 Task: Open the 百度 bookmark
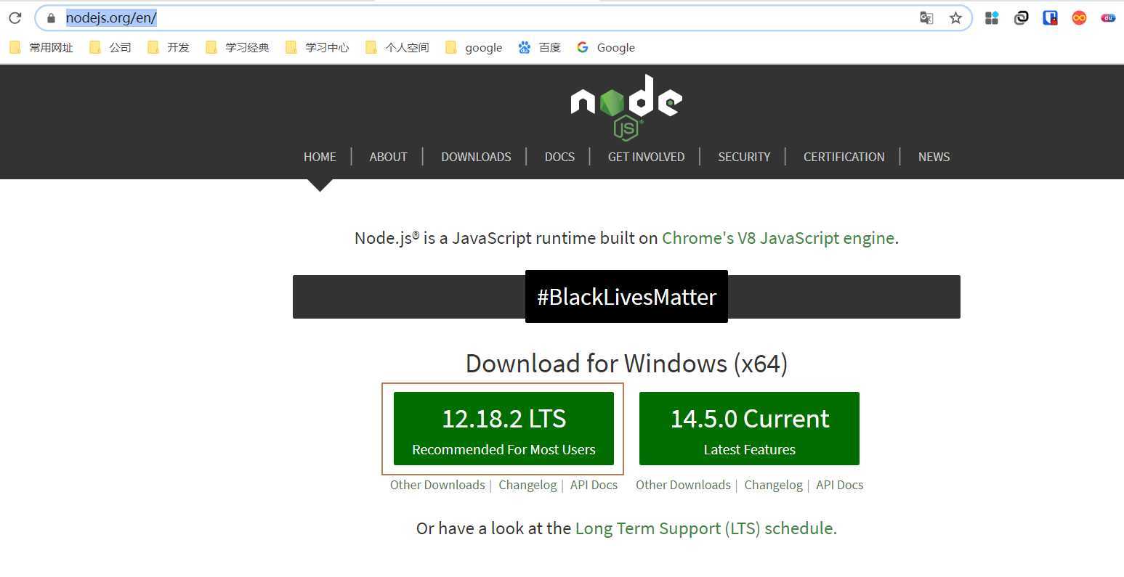[x=540, y=47]
